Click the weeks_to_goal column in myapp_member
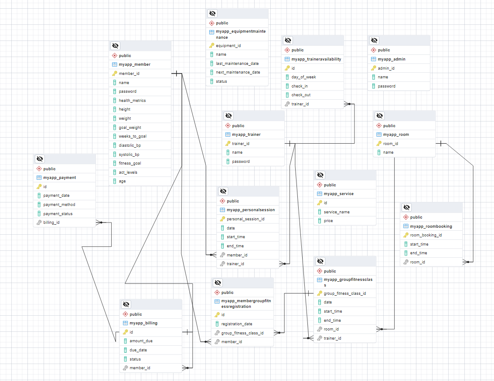The height and width of the screenshot is (381, 494). coord(140,136)
